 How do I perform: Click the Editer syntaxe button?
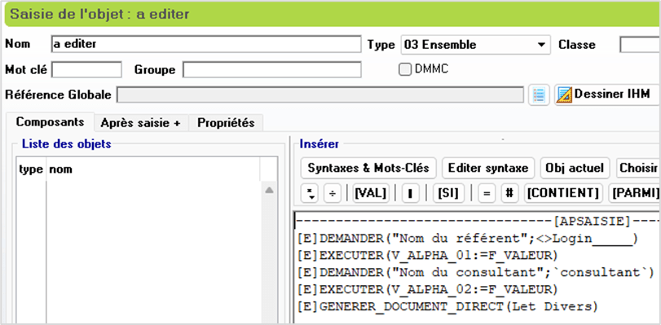488,168
